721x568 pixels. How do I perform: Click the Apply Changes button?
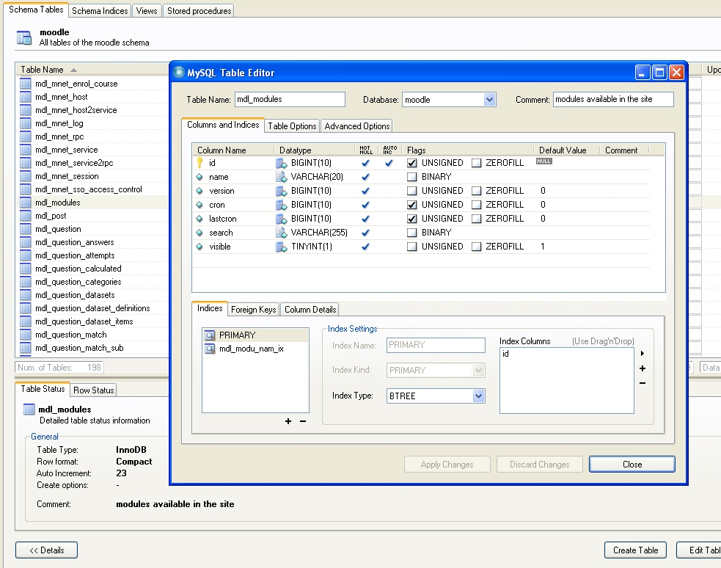[447, 464]
